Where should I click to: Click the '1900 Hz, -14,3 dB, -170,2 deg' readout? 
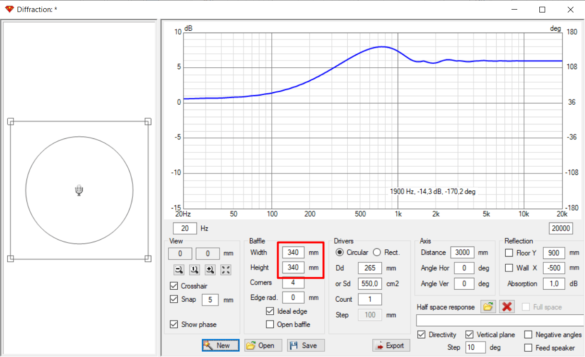click(x=433, y=191)
